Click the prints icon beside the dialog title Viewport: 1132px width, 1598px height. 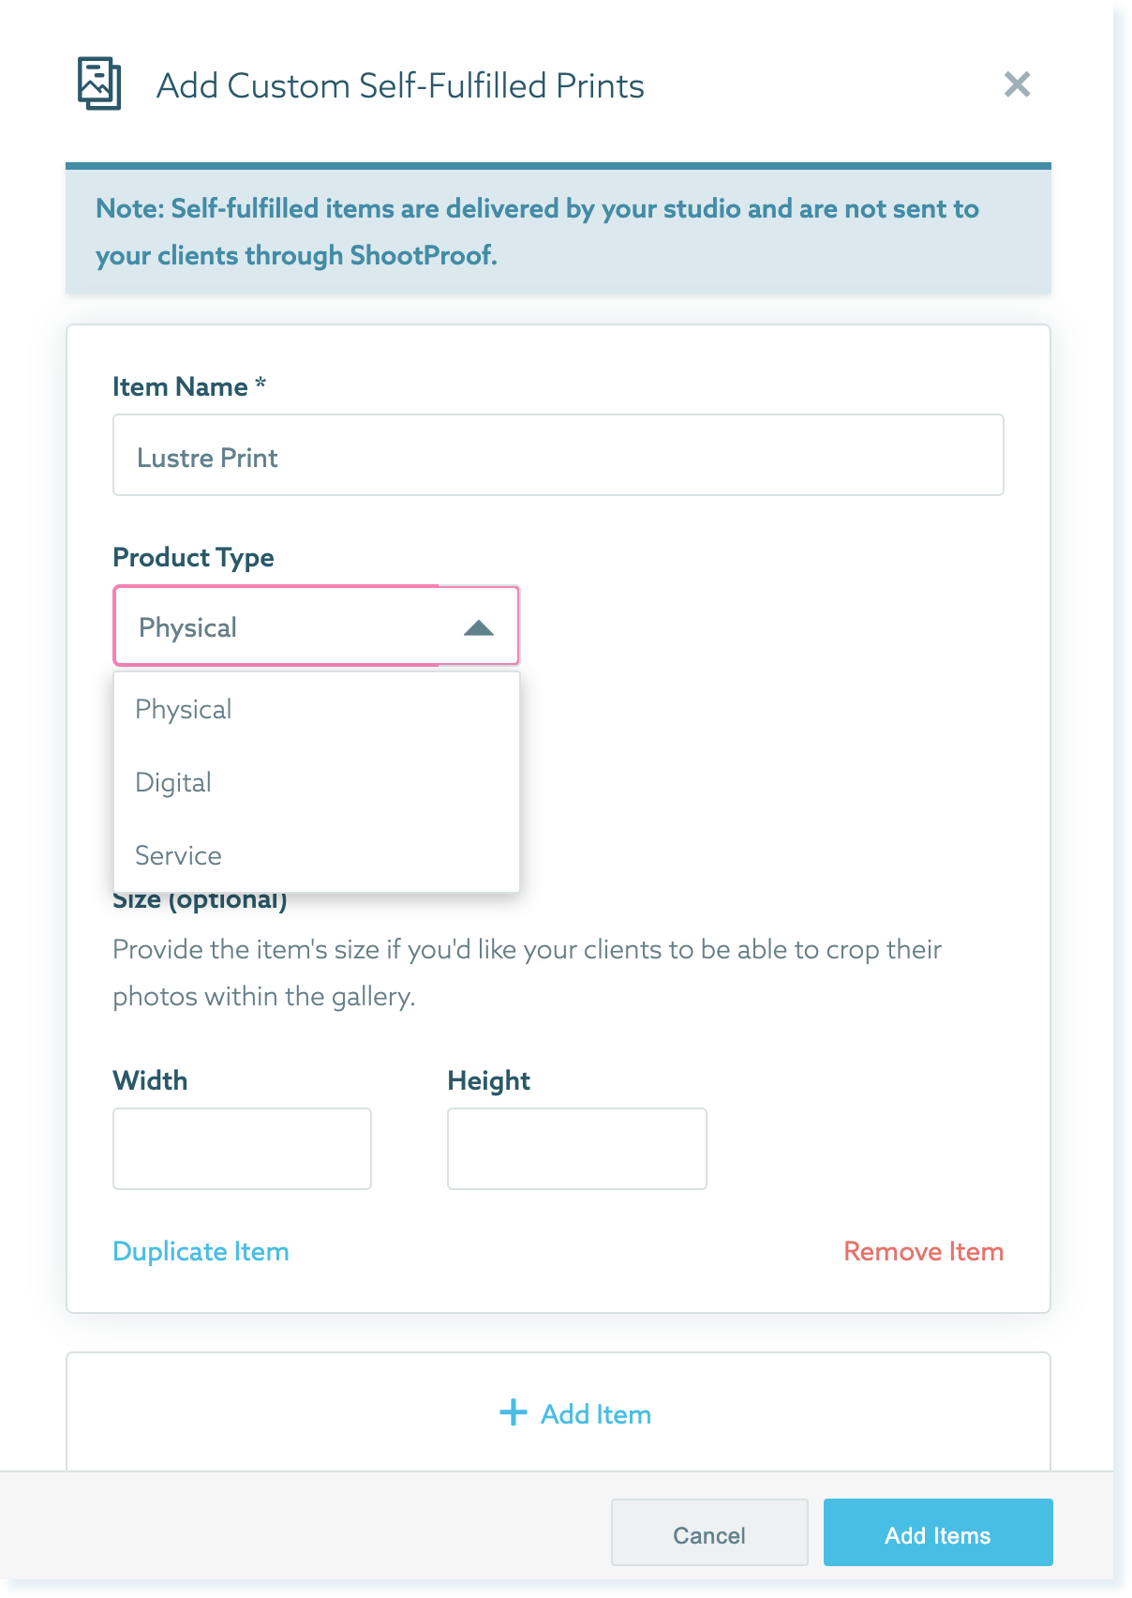tap(99, 83)
